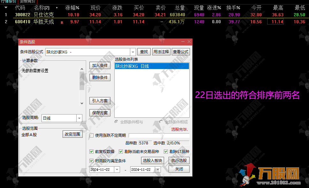Click the dot icon after 名称(2) header
Image resolution: width=309 pixels, height=188 pixels.
click(57, 8)
